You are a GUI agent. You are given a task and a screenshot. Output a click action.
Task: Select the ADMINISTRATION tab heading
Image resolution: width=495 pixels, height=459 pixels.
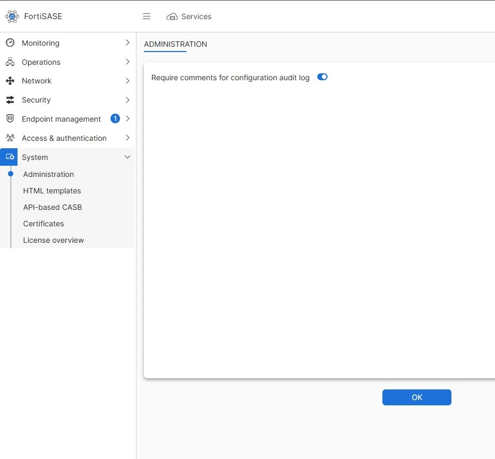click(x=175, y=44)
